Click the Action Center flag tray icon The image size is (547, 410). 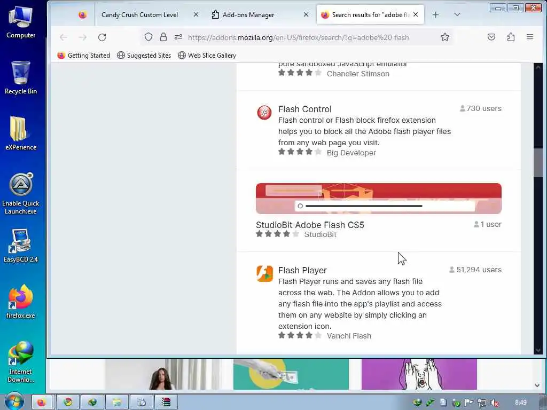point(469,403)
